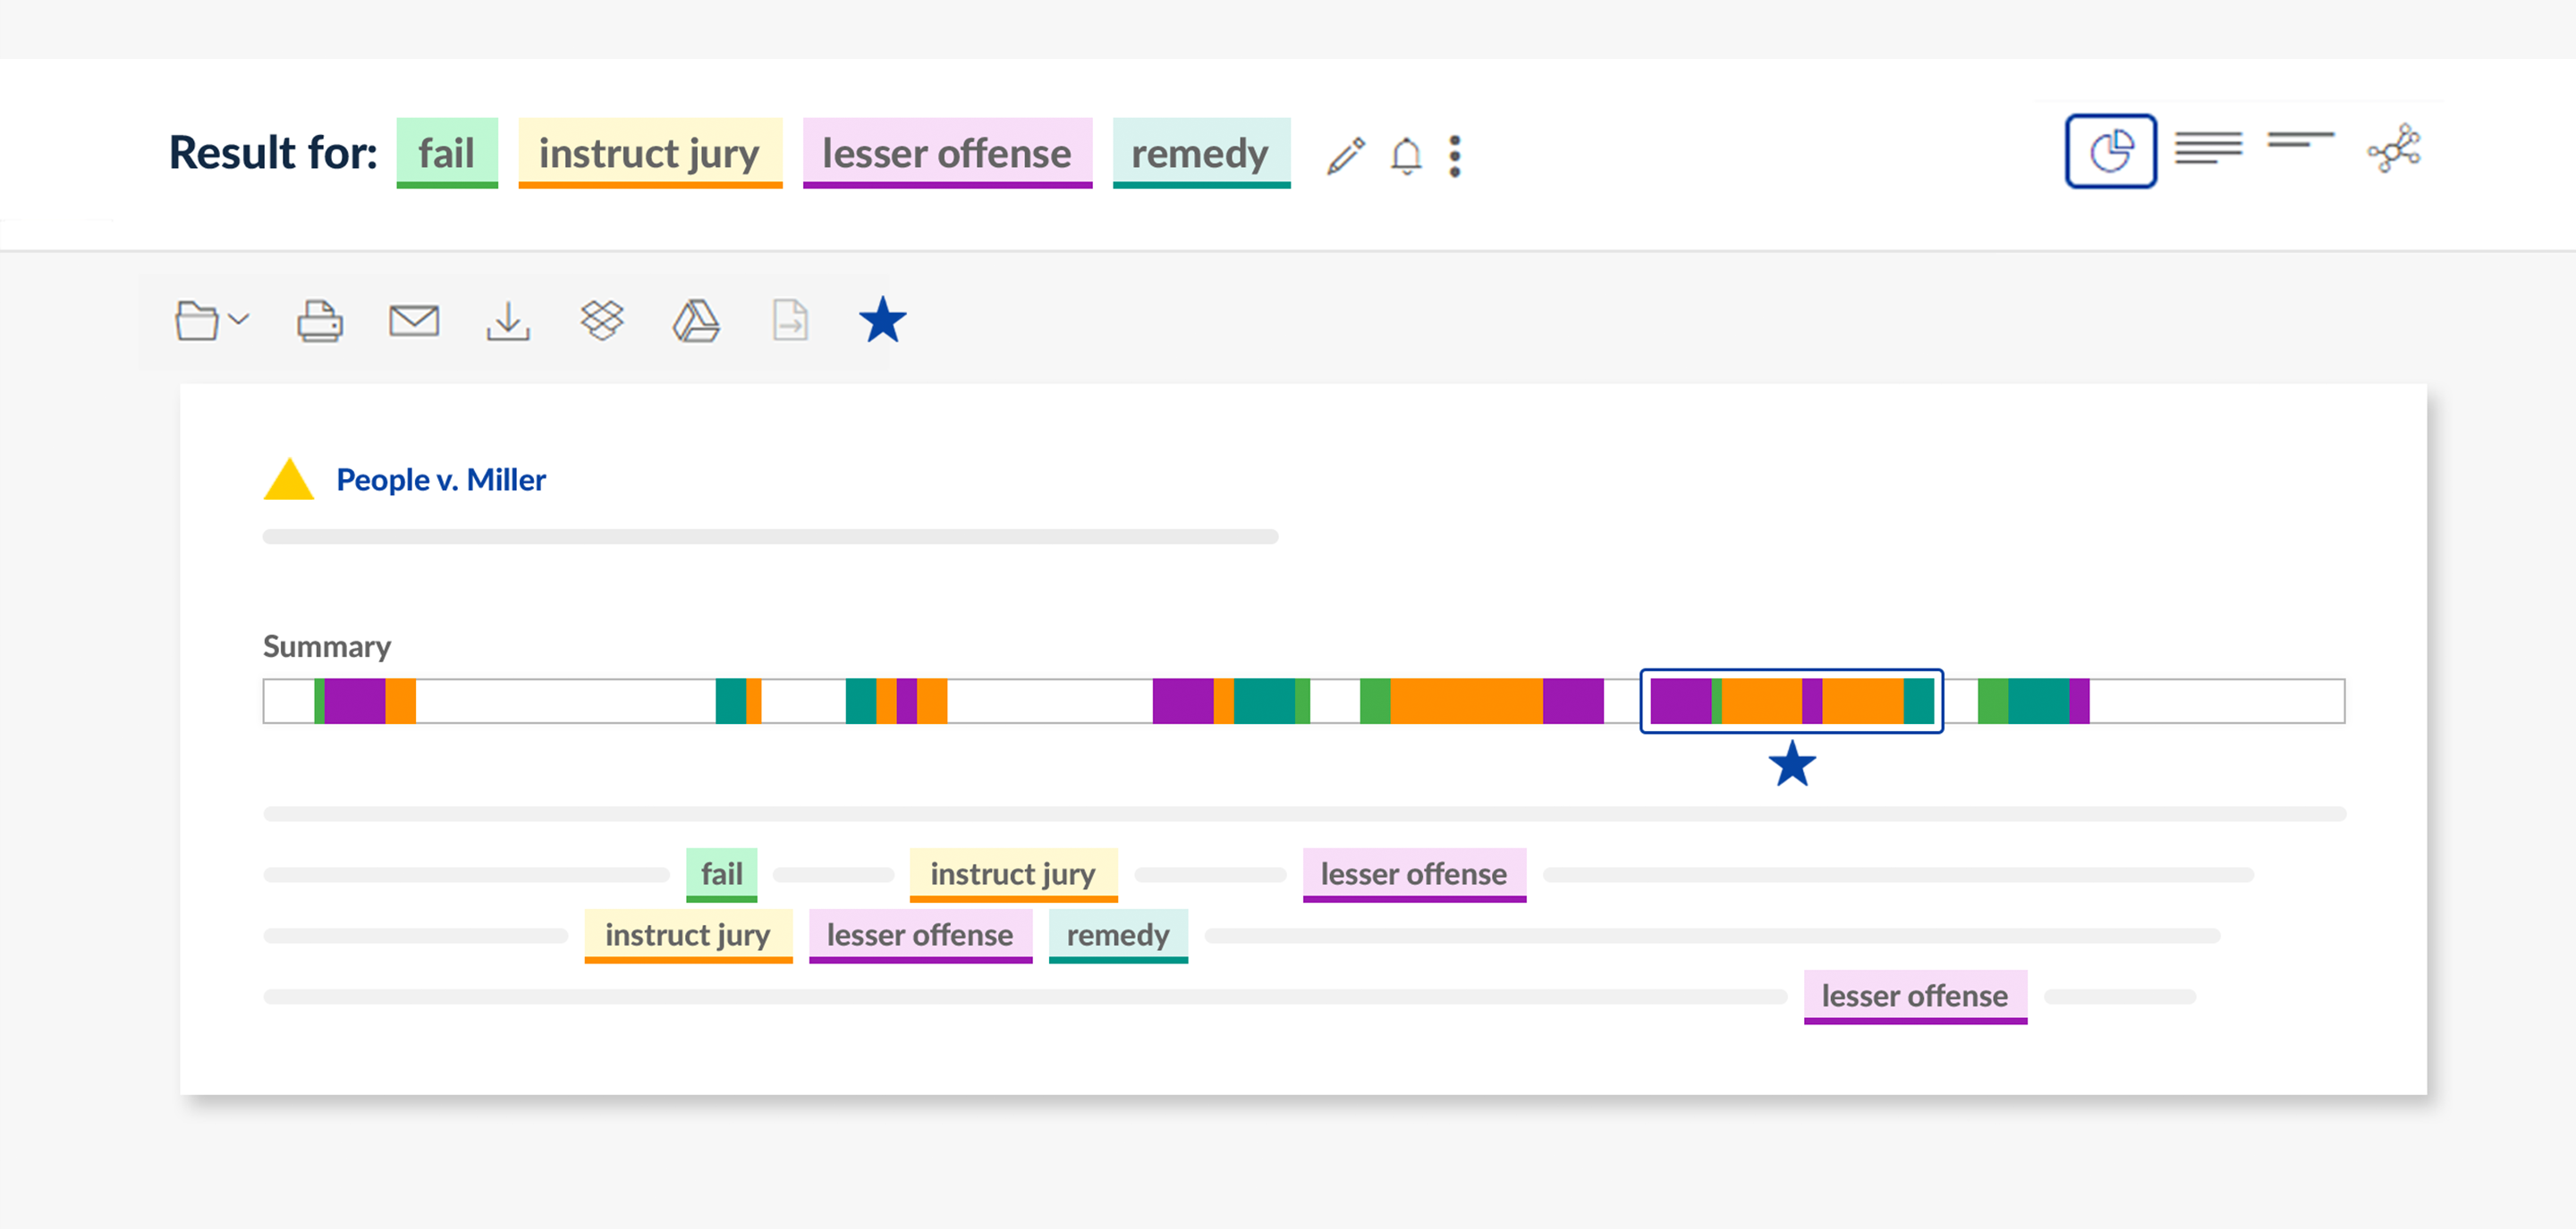Print the results via printer icon
2576x1229 pixels.
coord(320,321)
